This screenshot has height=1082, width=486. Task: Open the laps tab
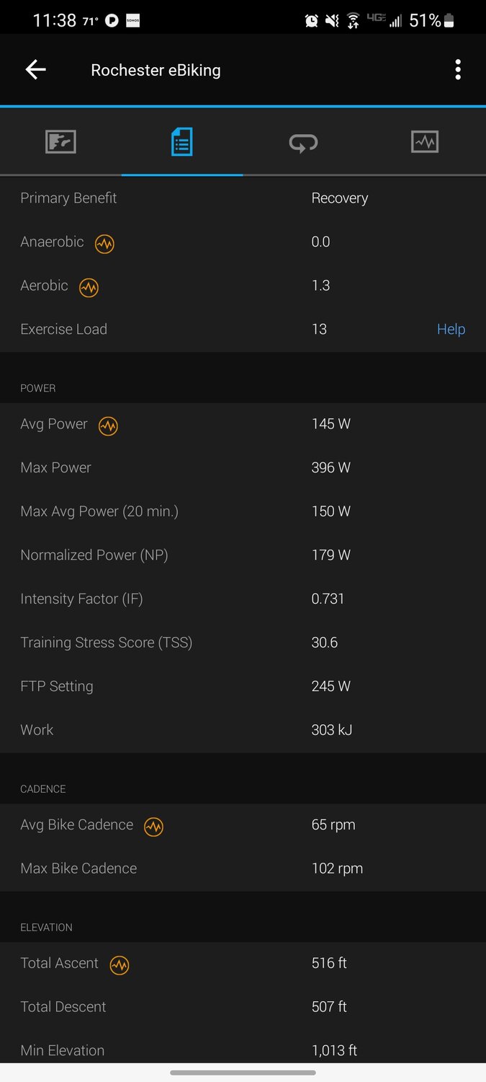303,142
